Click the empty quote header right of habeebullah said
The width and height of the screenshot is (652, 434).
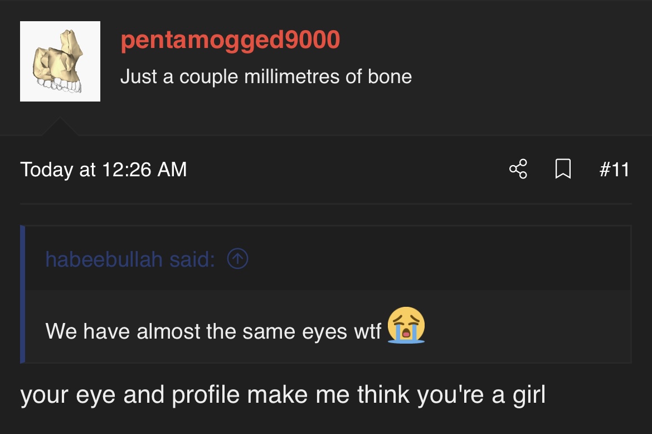pyautogui.click(x=435, y=259)
